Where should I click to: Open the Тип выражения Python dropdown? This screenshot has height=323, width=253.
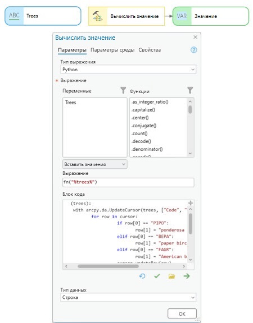(128, 70)
